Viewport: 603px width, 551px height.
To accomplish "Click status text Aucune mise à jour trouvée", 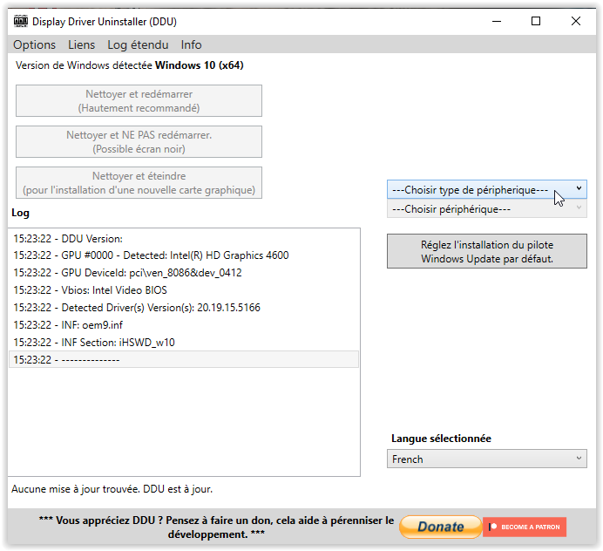I will [x=112, y=489].
